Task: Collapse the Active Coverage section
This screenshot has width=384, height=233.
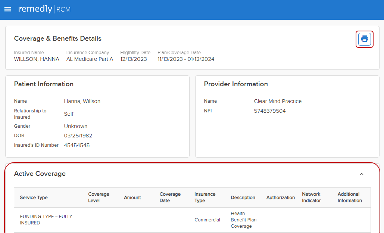Action: click(x=361, y=174)
